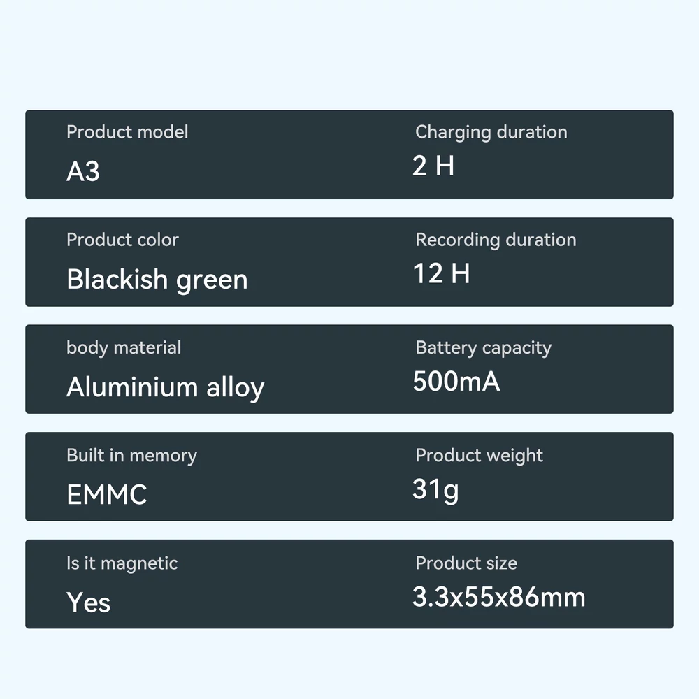Select the 500mA value

(456, 381)
